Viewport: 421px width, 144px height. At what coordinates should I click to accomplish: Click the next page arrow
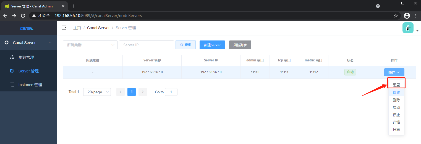pos(143,92)
